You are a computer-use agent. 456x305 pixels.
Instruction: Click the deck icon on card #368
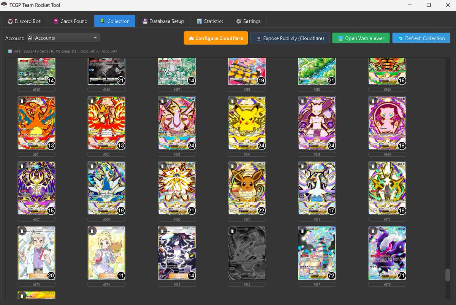(x=92, y=167)
